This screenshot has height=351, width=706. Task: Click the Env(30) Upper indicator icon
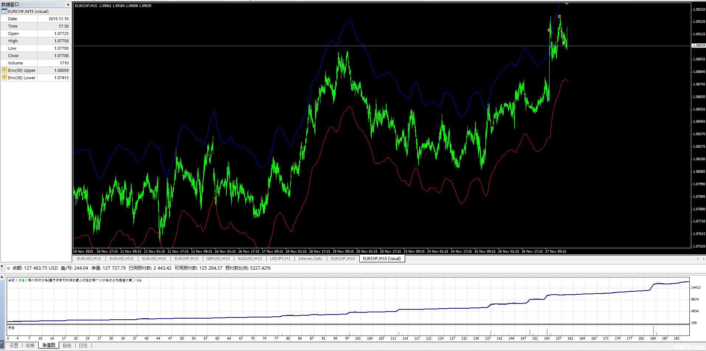[x=4, y=70]
